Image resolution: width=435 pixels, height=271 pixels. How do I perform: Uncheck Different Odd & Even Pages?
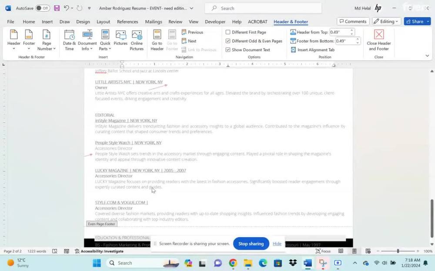pos(228,41)
